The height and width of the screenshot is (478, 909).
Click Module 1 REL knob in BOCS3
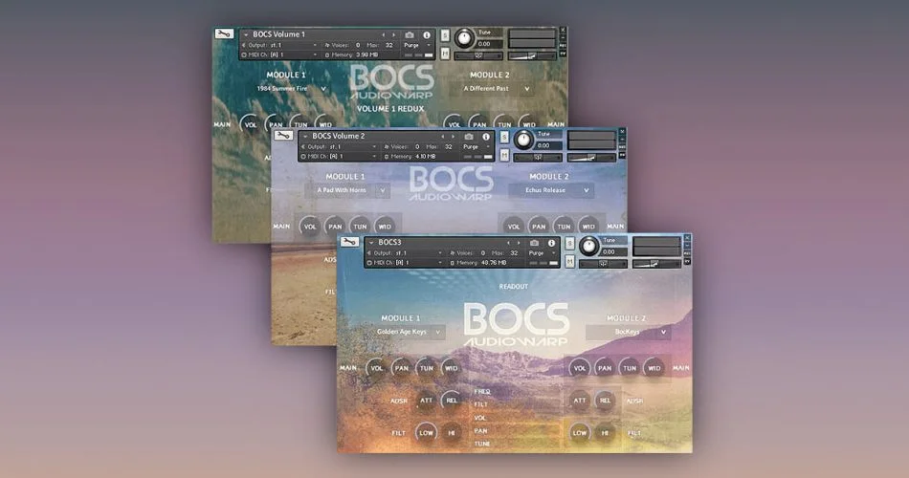[451, 401]
